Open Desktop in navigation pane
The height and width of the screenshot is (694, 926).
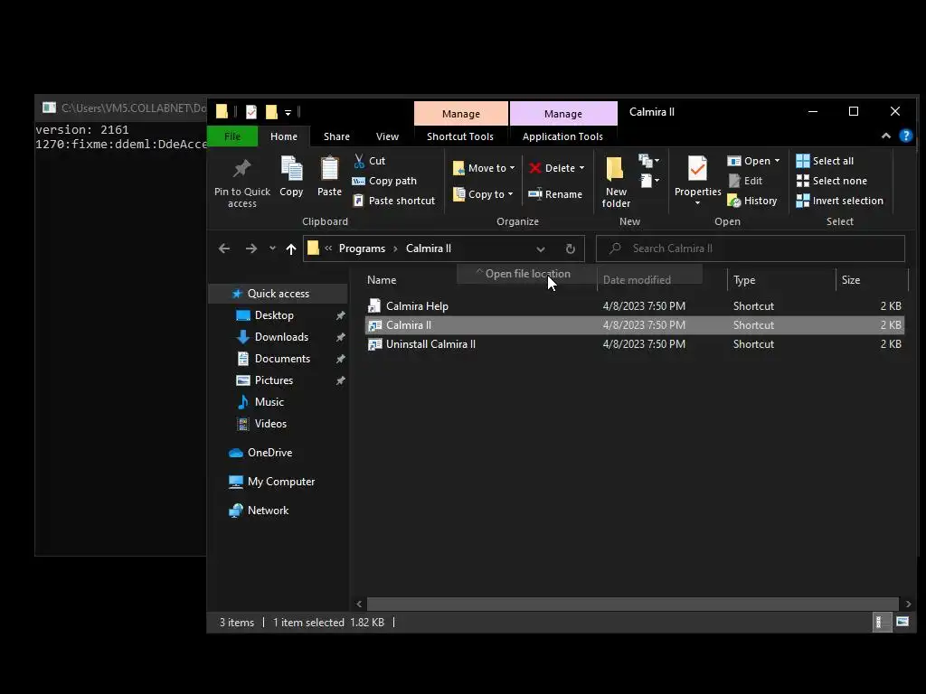click(x=274, y=315)
